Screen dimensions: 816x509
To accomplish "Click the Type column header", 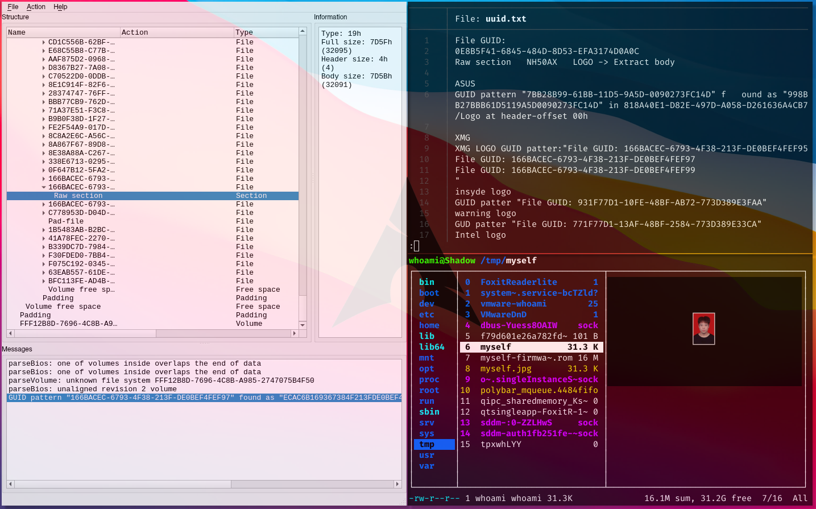I will click(245, 32).
